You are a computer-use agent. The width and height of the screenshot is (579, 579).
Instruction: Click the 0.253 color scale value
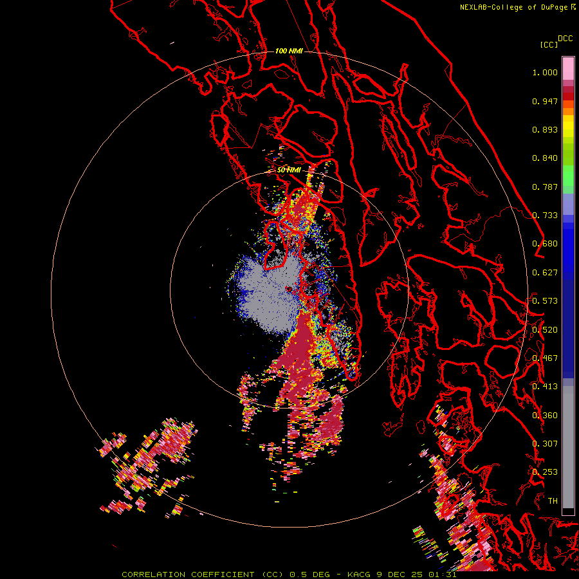point(545,472)
